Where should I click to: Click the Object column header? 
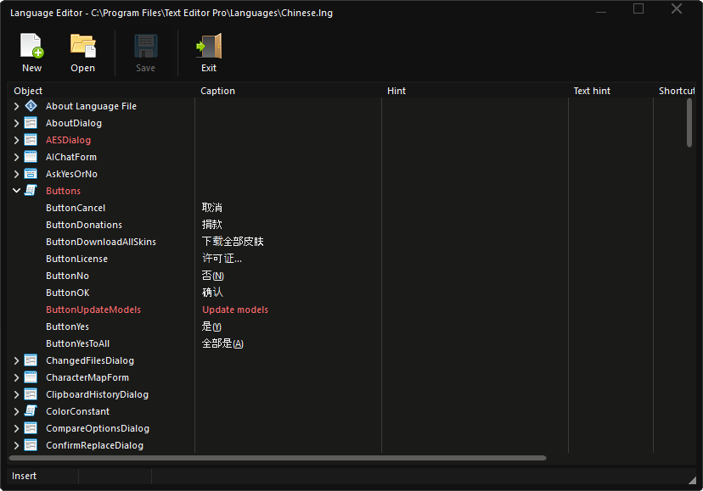101,91
